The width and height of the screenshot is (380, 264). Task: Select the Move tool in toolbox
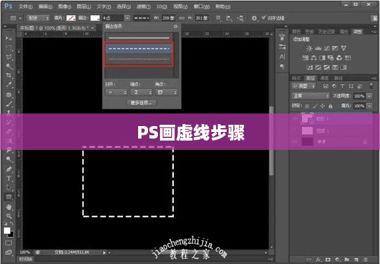tap(9, 38)
